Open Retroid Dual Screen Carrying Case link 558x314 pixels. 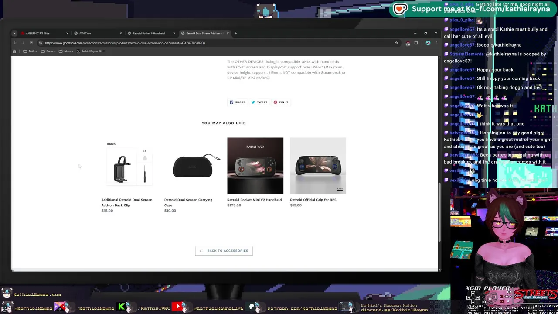(x=188, y=202)
